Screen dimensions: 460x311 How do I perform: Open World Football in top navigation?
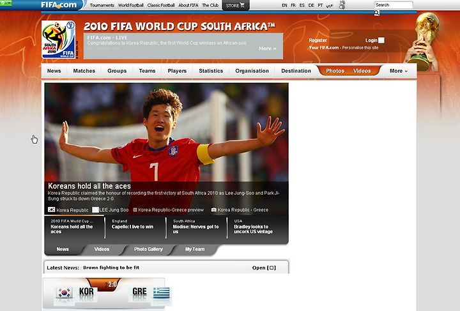pos(131,5)
